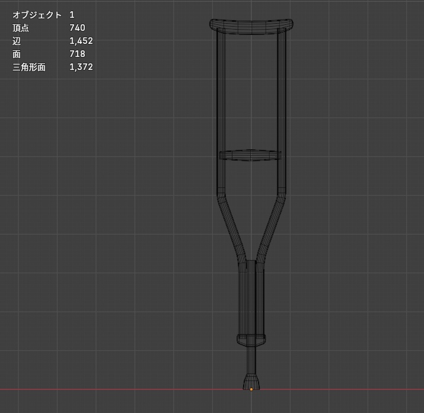
Task: Click the orange object origin point
Action: tap(251, 389)
